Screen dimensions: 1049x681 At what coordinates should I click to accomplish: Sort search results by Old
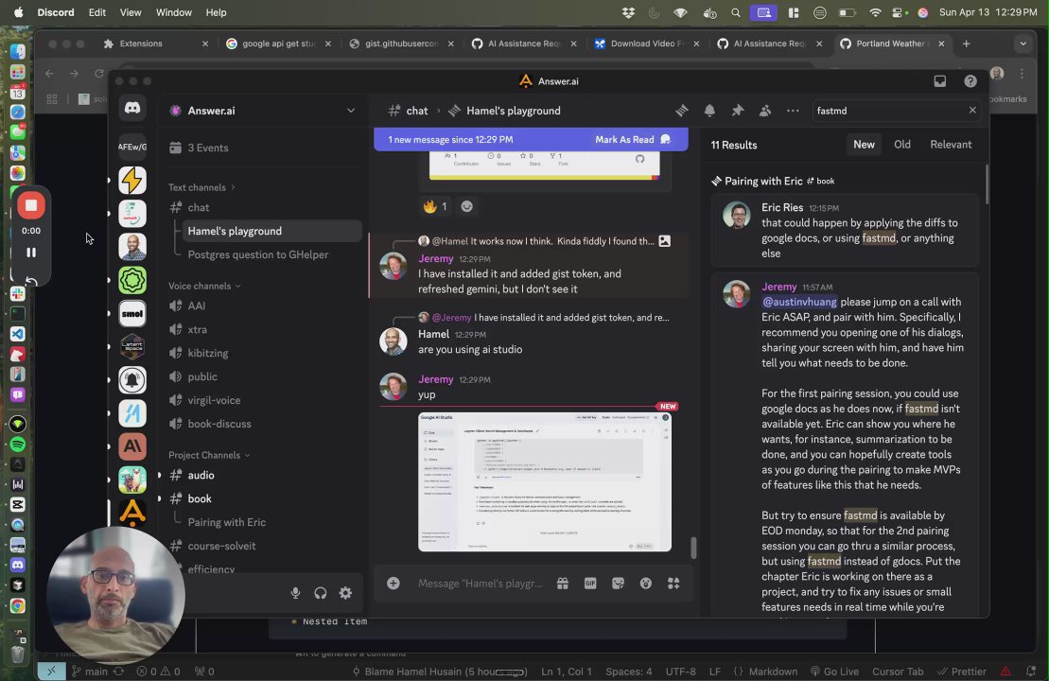pos(901,145)
